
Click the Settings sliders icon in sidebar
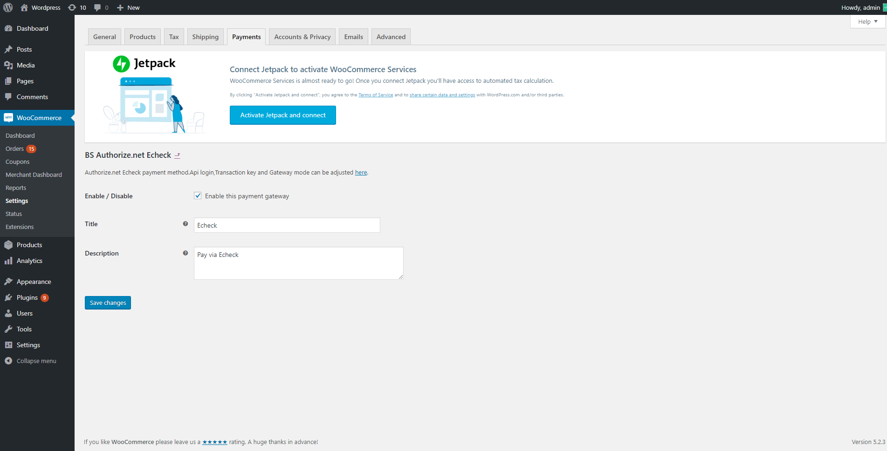point(8,345)
